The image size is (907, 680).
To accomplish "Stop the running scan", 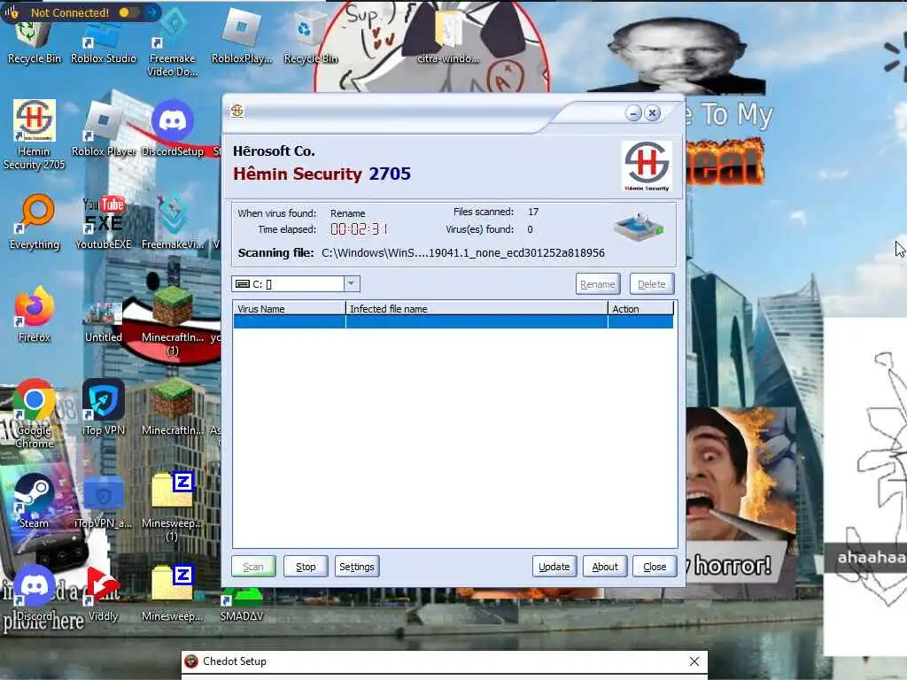I will (x=306, y=567).
